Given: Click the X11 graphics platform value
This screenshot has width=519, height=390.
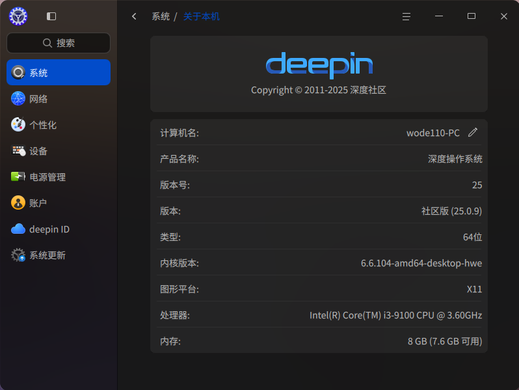Looking at the screenshot, I should [x=474, y=289].
